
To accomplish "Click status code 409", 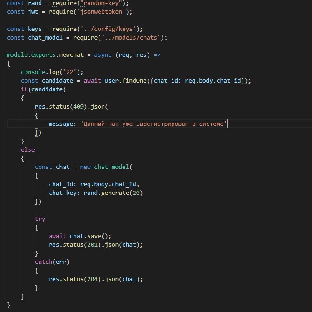I will (78, 106).
